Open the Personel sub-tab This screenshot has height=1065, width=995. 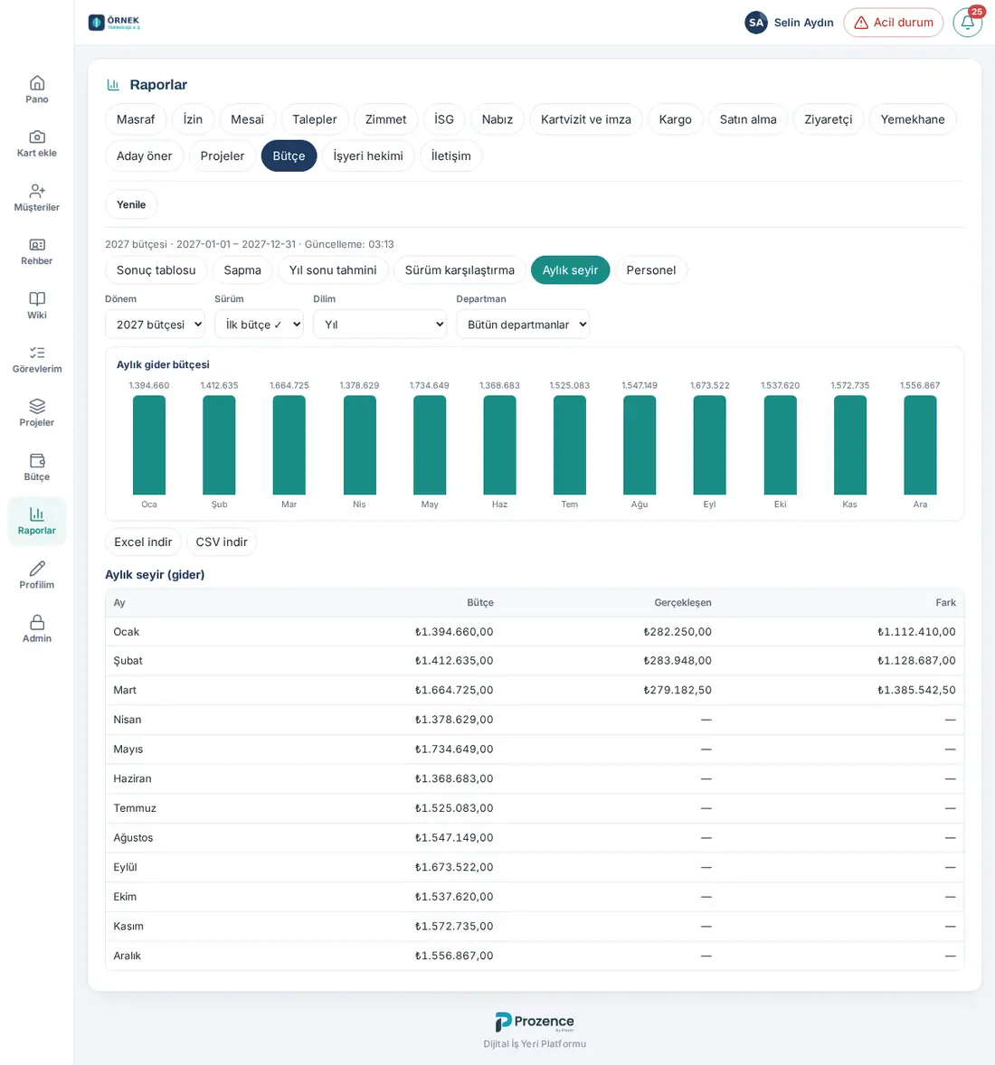coord(651,270)
